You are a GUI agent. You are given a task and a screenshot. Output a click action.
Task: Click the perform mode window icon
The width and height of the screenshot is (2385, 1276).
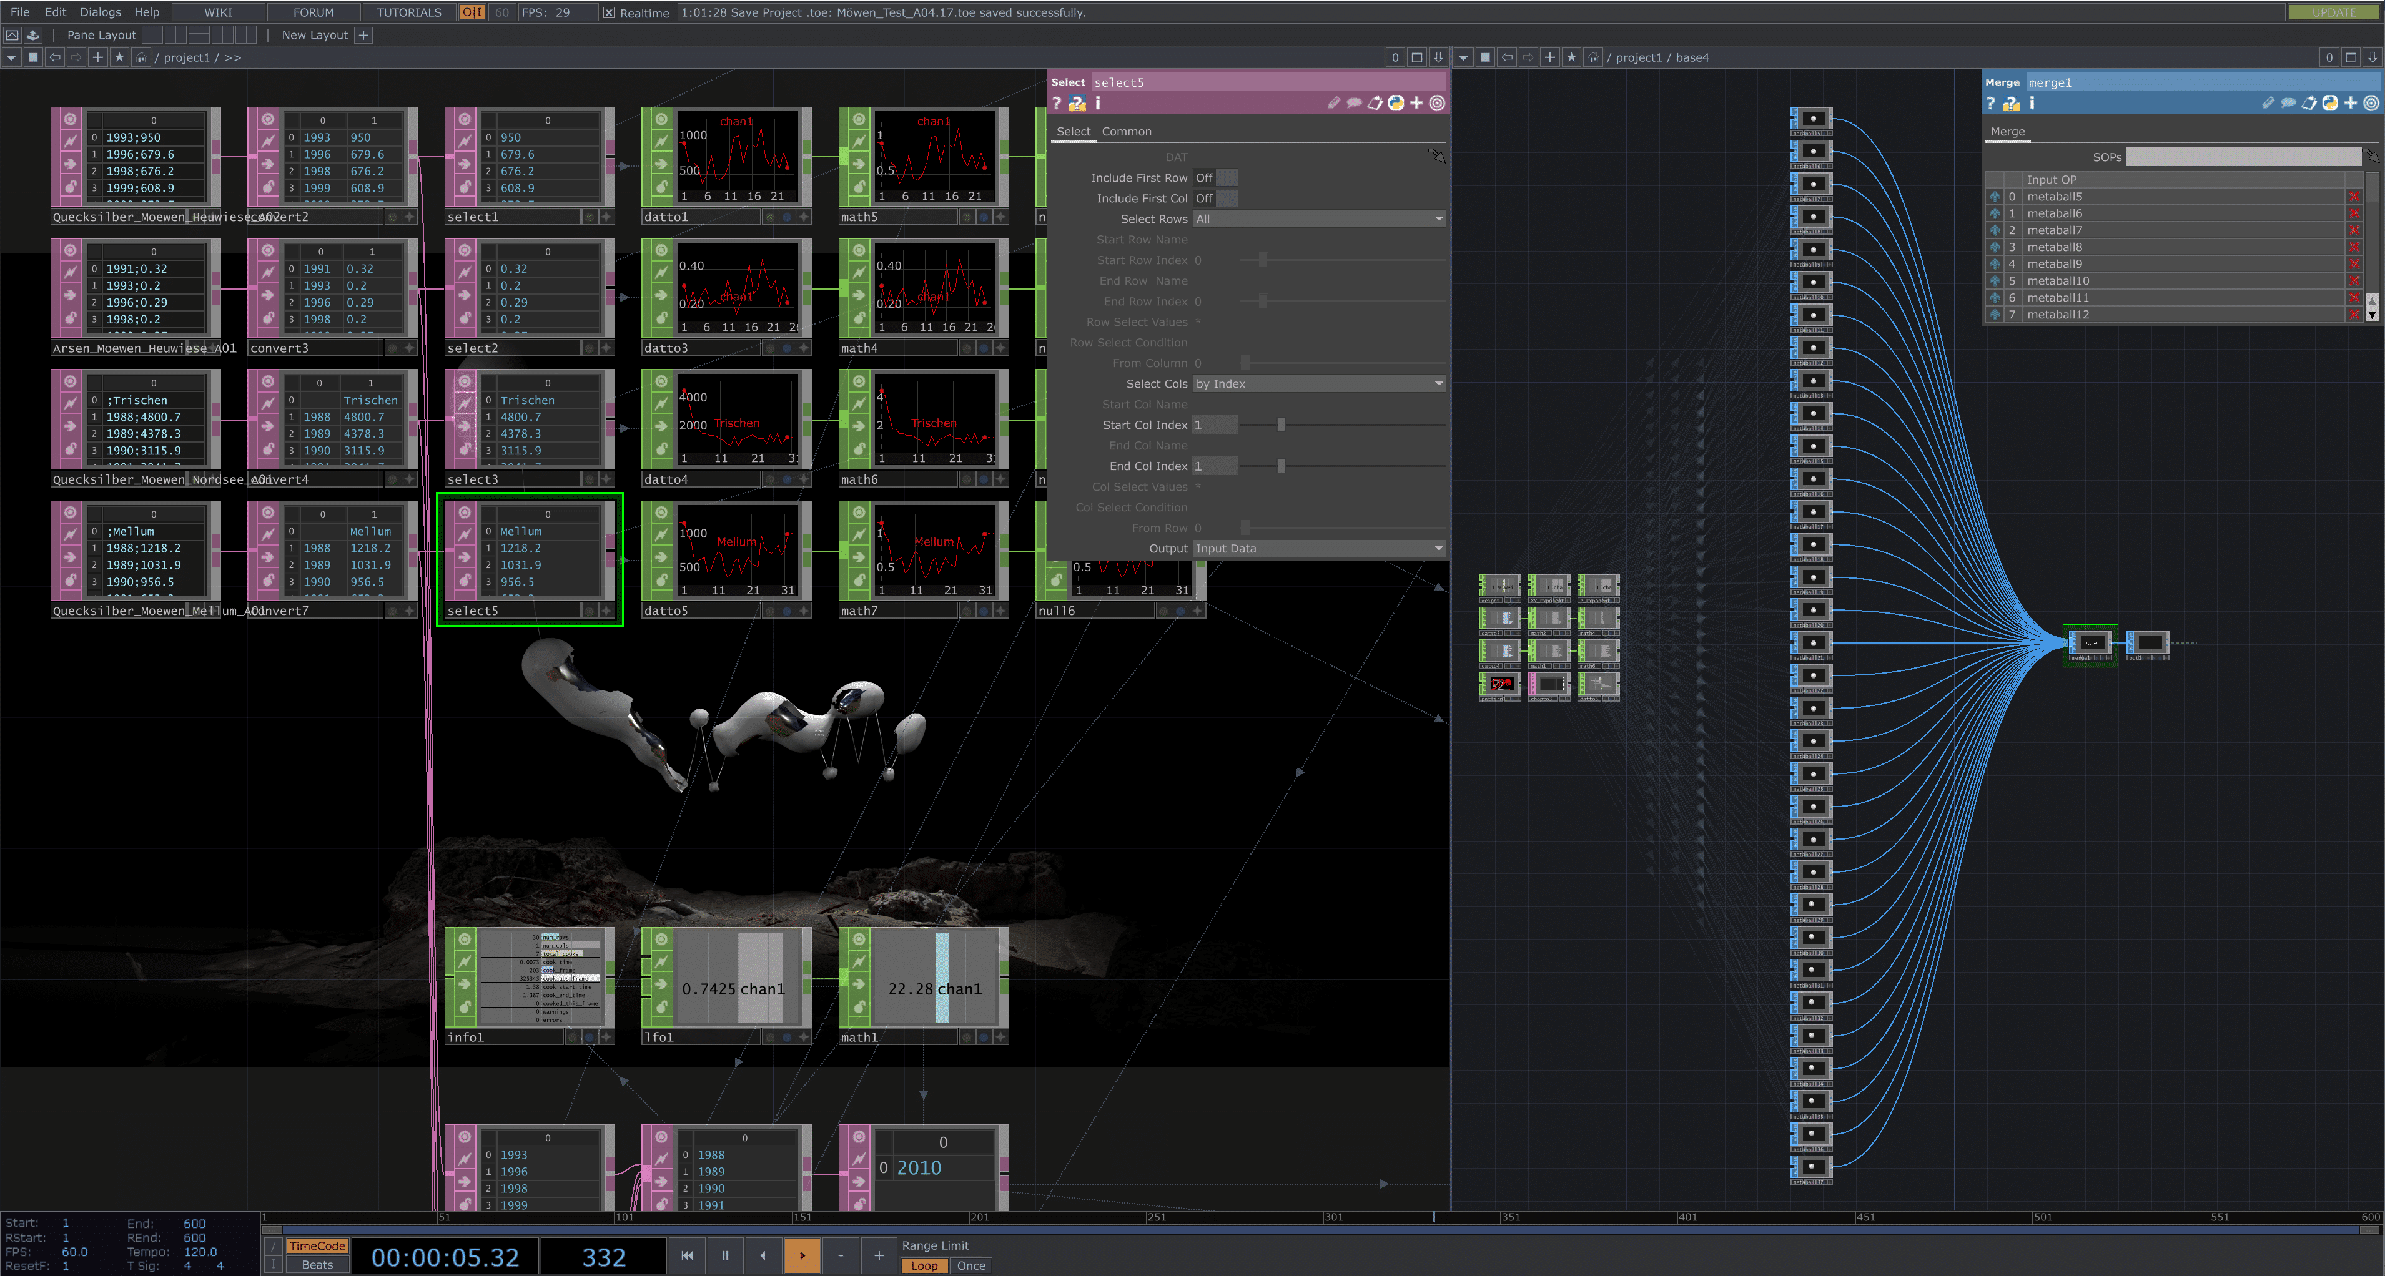click(12, 35)
